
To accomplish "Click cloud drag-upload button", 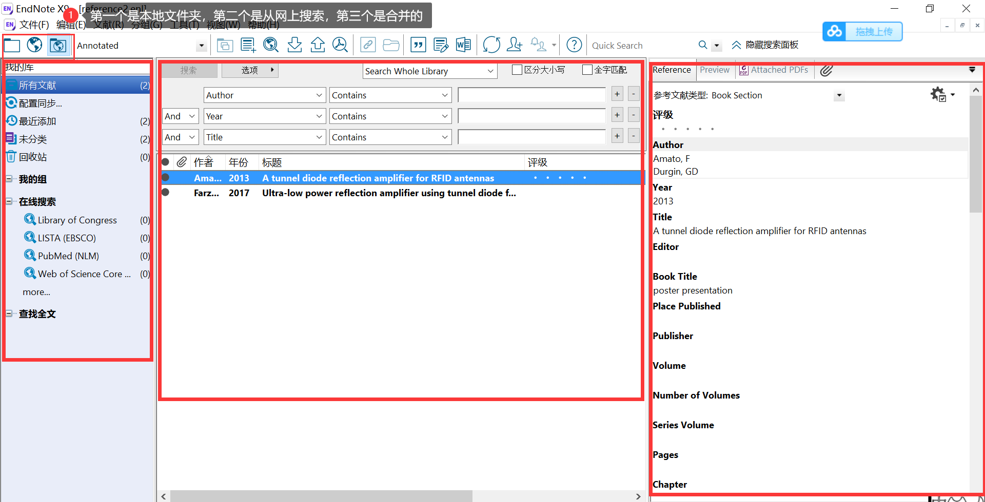I will [862, 32].
